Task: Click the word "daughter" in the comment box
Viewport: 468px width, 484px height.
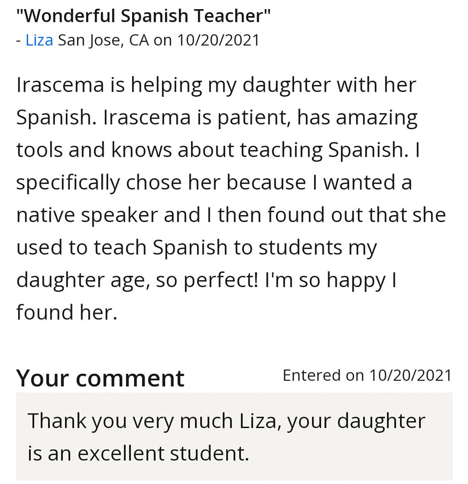Action: 381,422
